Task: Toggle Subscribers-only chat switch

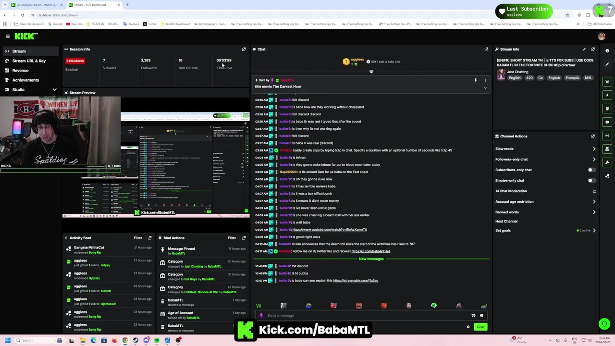Action: 591,170
